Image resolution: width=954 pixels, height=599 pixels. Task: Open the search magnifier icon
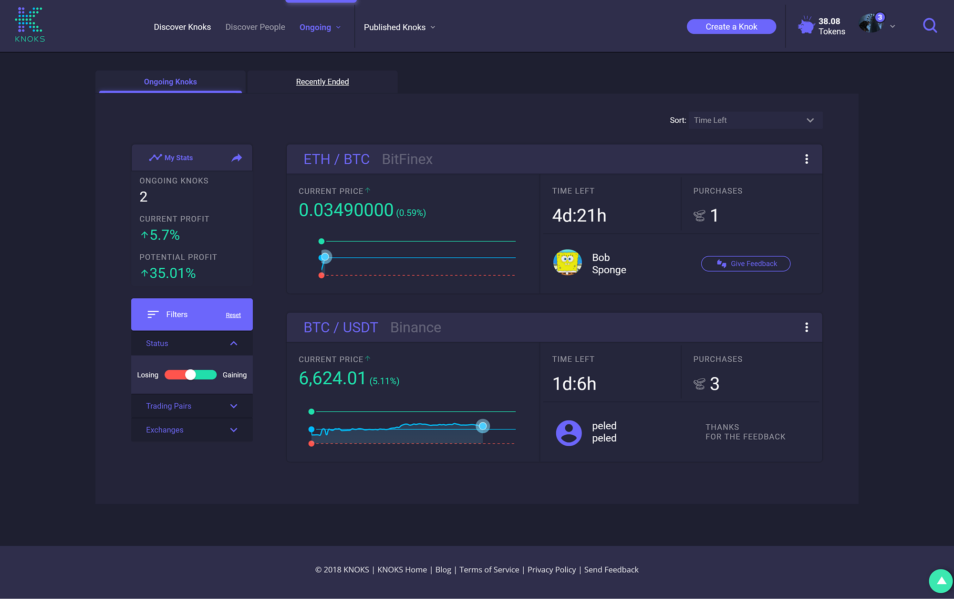(x=930, y=25)
